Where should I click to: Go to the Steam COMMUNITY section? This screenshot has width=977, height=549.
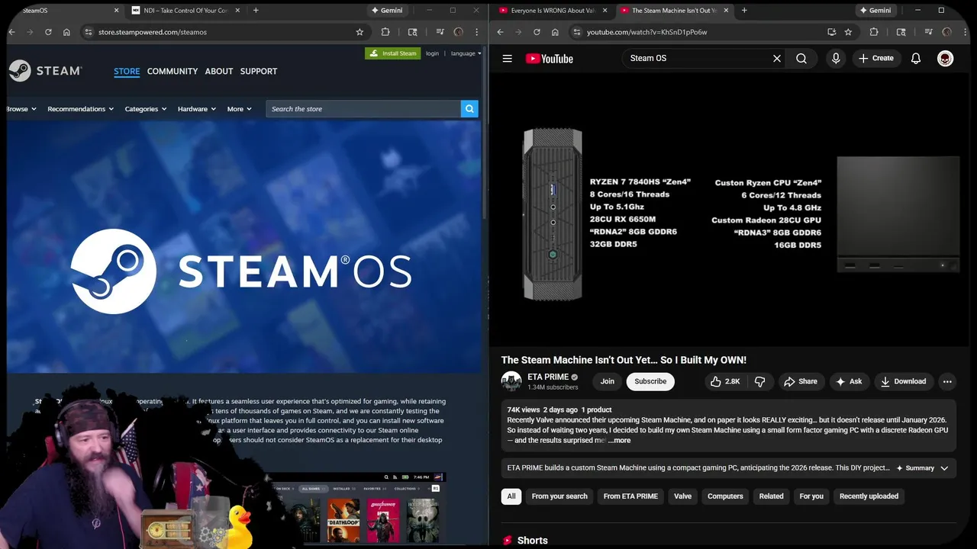pyautogui.click(x=173, y=71)
